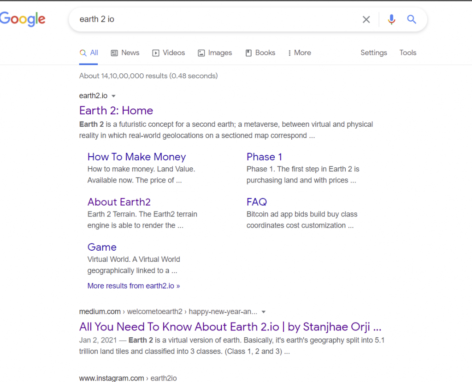Click the description starting 'Earth 2 is a futuristic concept'
The height and width of the screenshot is (382, 472).
[226, 130]
